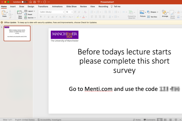Dismiss the Office Update banner

[x=2, y=22]
